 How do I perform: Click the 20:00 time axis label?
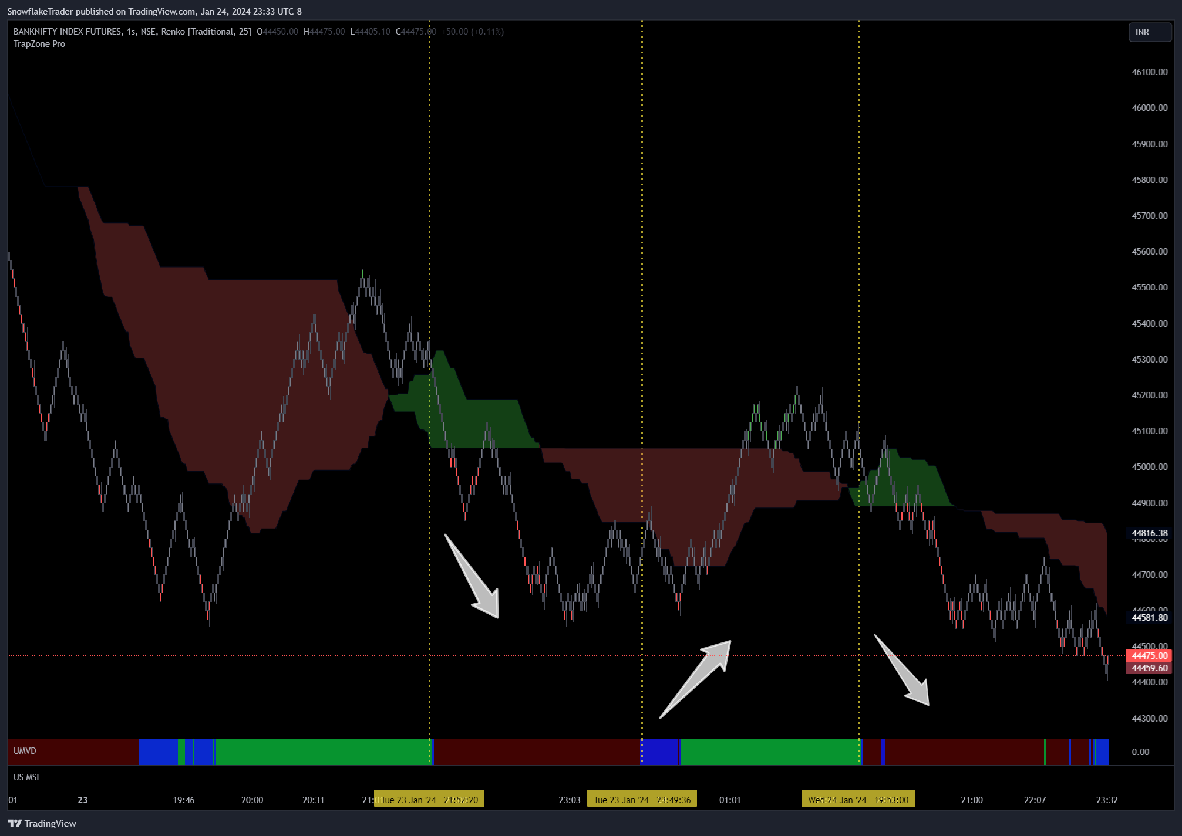[252, 800]
